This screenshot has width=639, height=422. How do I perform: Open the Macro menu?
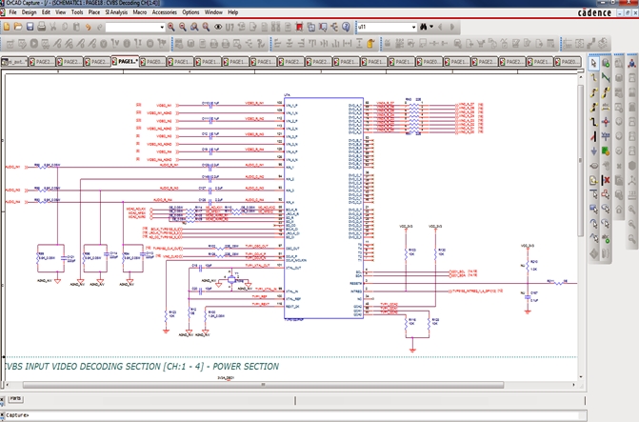click(x=139, y=12)
